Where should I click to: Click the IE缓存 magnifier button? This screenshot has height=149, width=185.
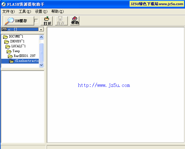tap(19, 21)
